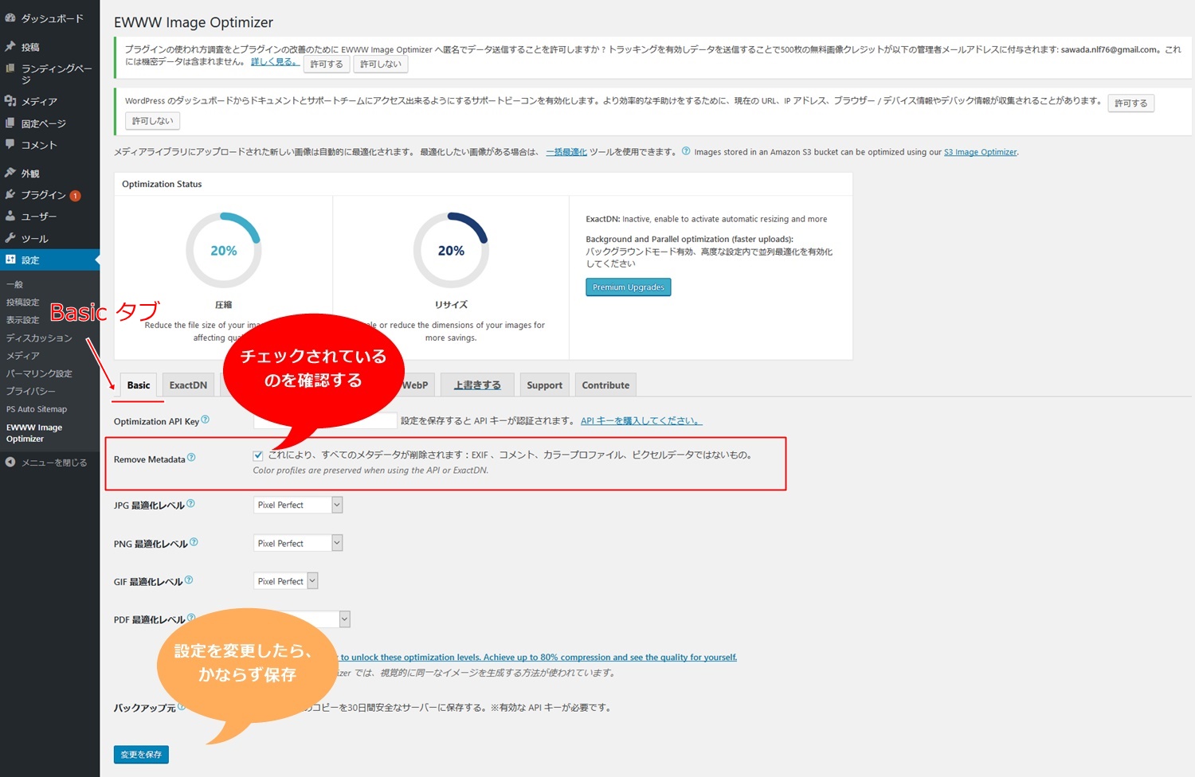This screenshot has width=1195, height=777.
Task: Open the PNG 最適化レベル dropdown
Action: 298,543
